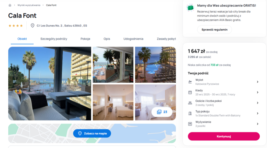Expand the Wyżywienie meals chevron
The width and height of the screenshot is (267, 148).
tap(258, 124)
